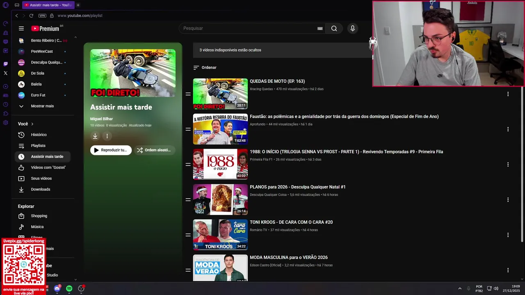Open playlist options three-dot menu
The image size is (525, 295).
[x=107, y=136]
